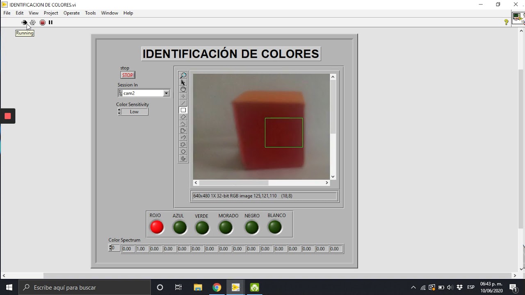Step the Color Sensitivity increment arrows
Image resolution: width=525 pixels, height=295 pixels.
[119, 112]
